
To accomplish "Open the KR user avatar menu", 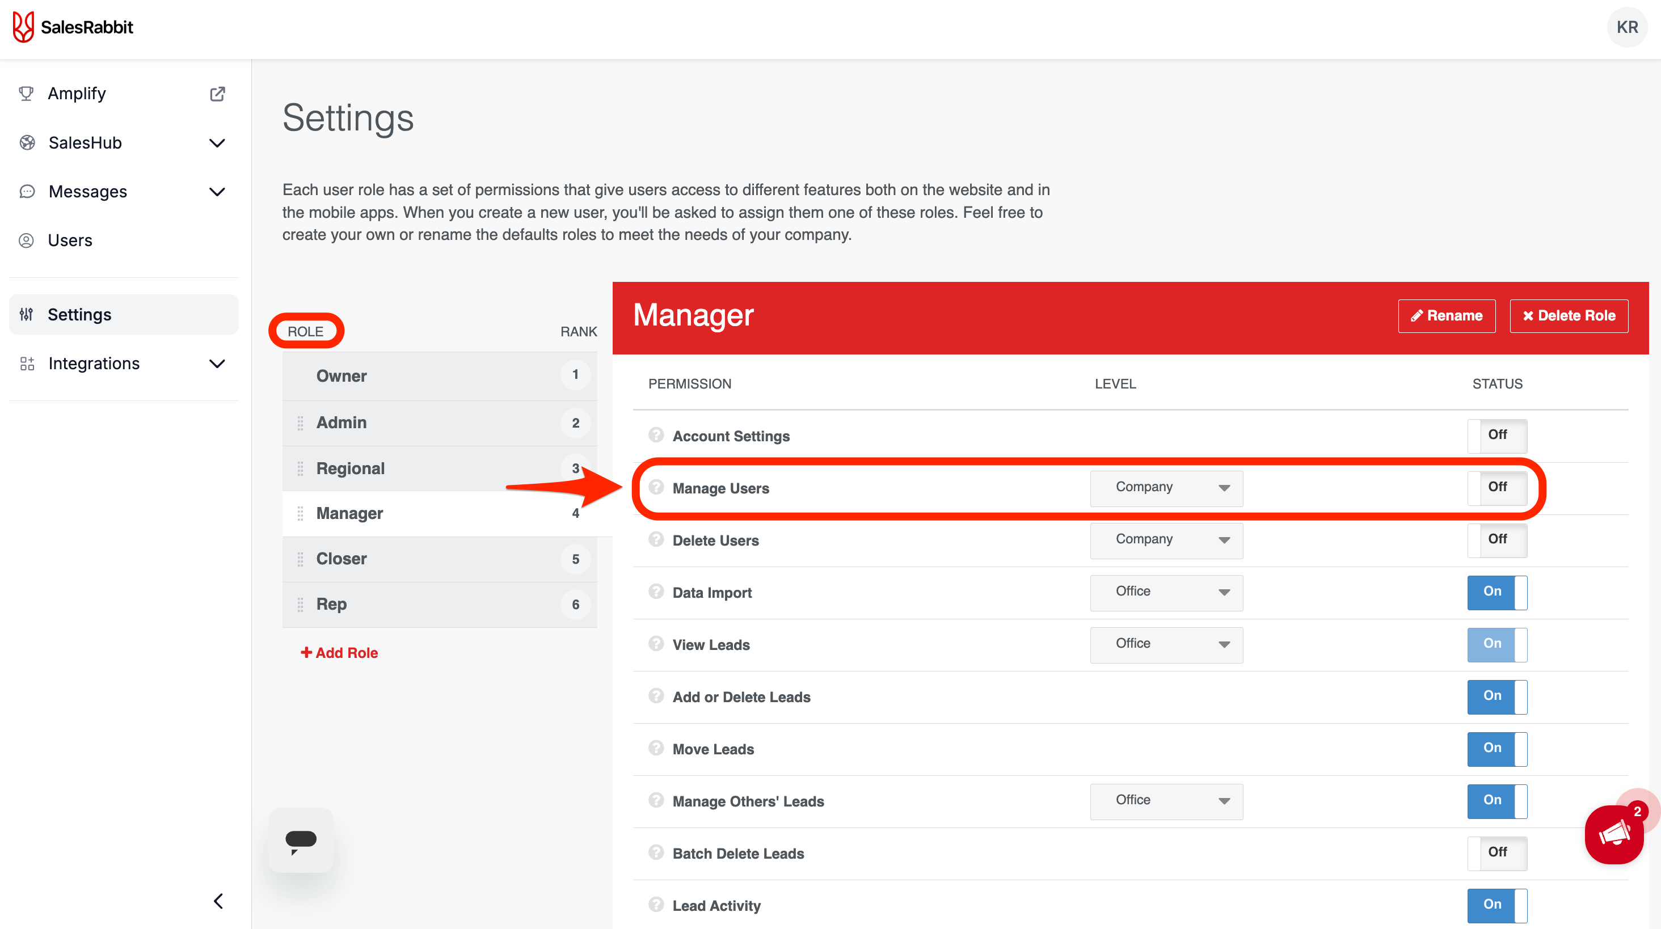I will 1626,27.
